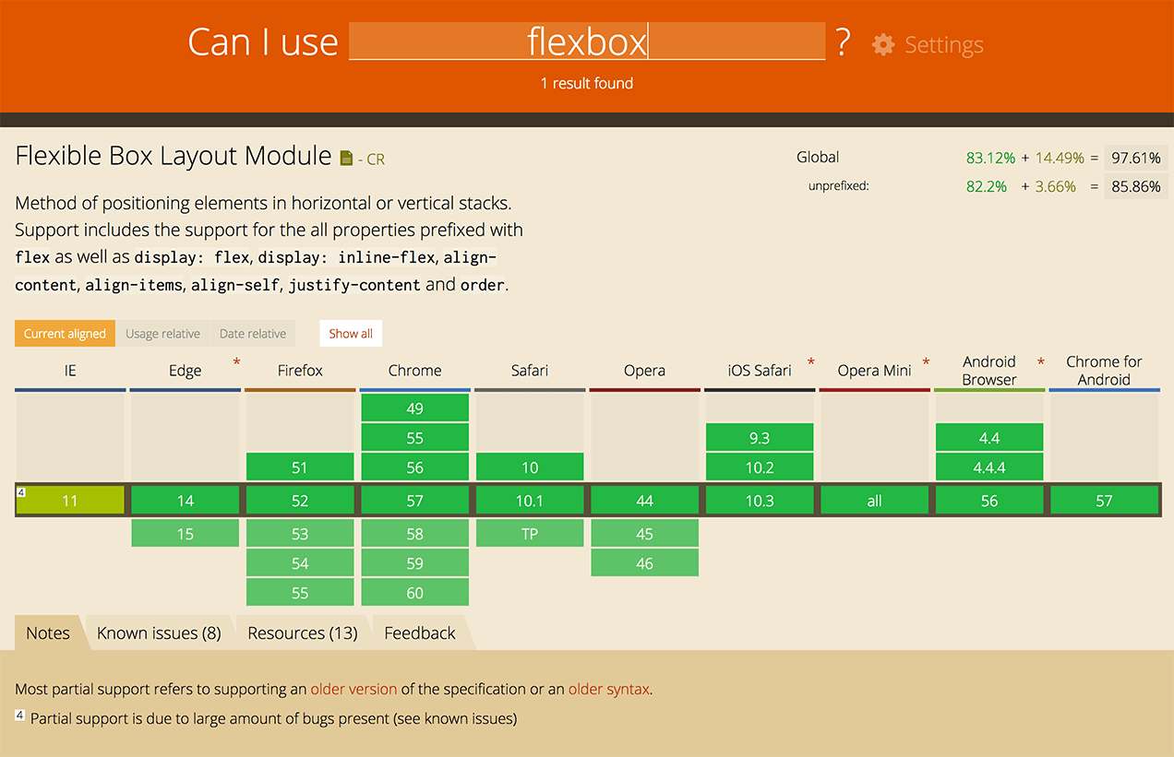
Task: Choose the Firefox 53 cell
Action: pyautogui.click(x=300, y=533)
